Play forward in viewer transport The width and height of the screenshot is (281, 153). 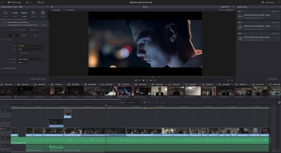147,80
